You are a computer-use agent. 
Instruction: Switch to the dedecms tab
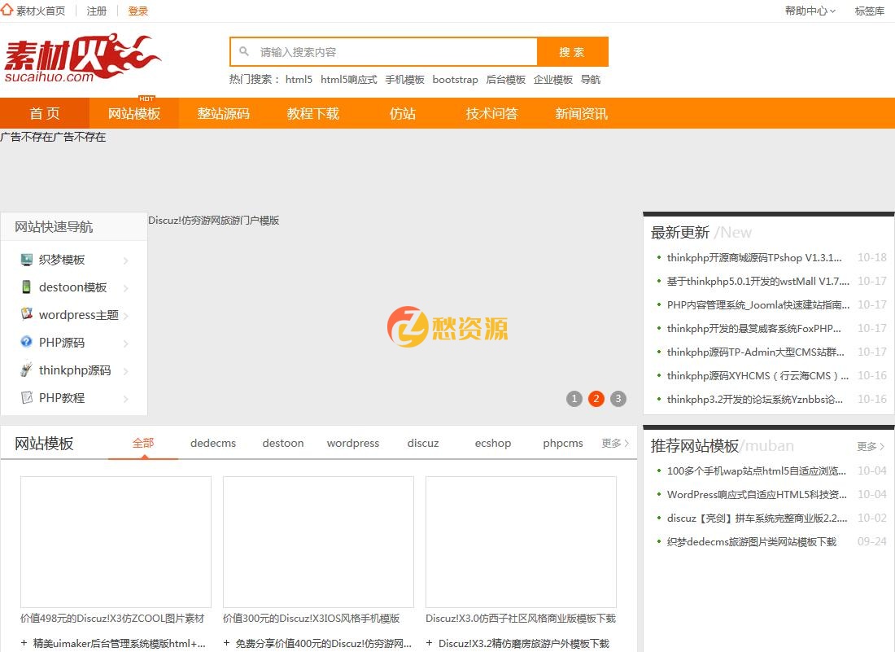[x=212, y=443]
